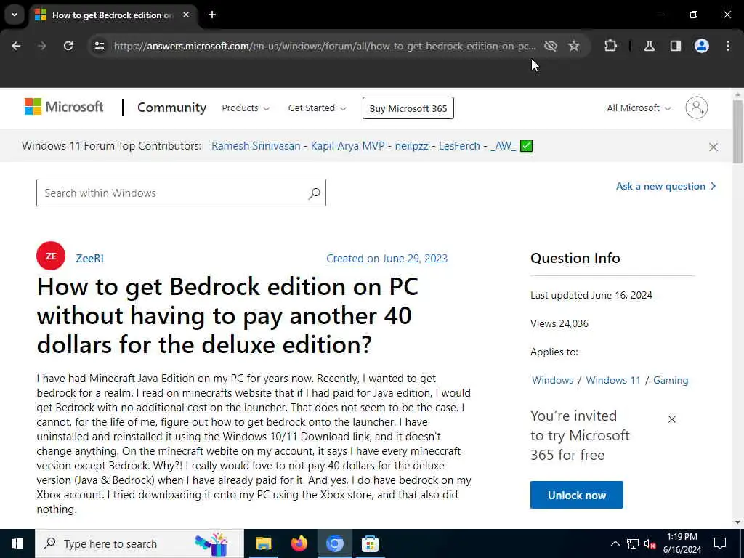Click Buy Microsoft 365 button

(408, 108)
